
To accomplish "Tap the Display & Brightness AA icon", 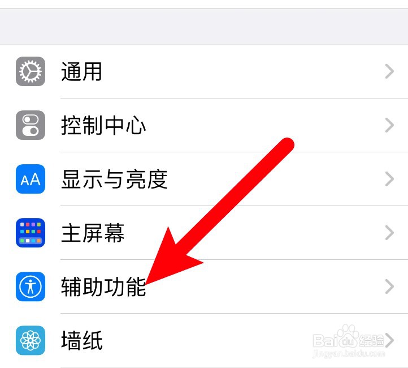I will pyautogui.click(x=31, y=179).
